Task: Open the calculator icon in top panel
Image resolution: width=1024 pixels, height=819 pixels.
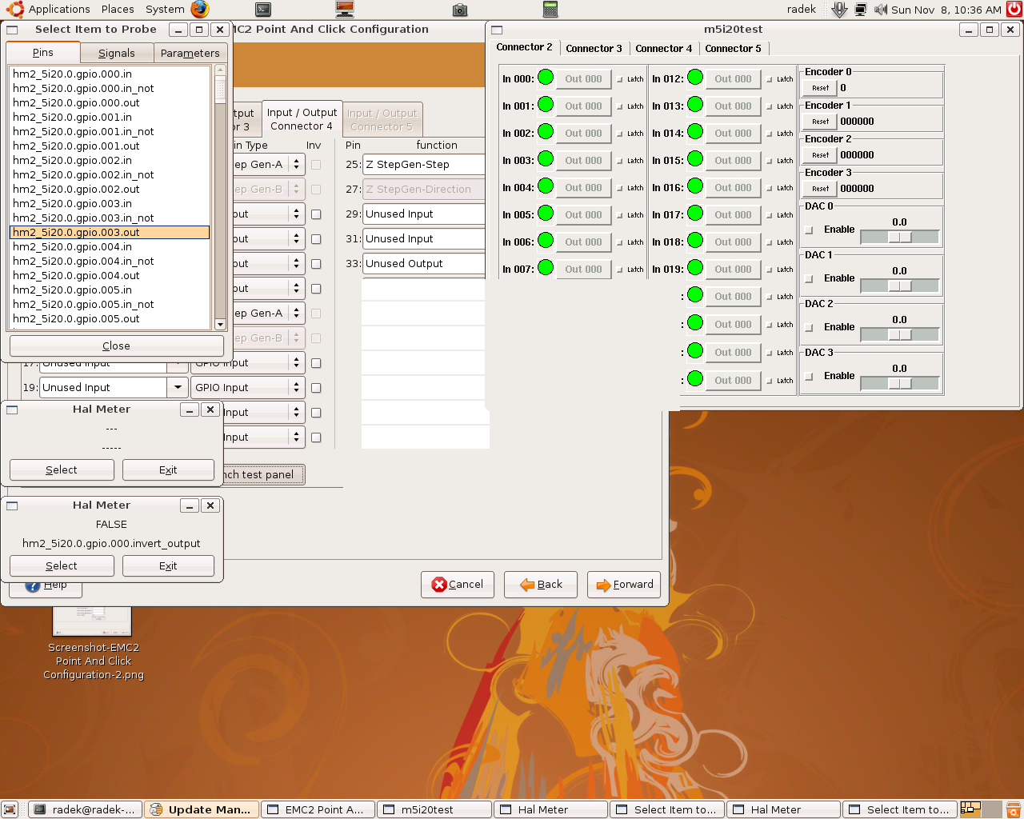Action: (550, 10)
